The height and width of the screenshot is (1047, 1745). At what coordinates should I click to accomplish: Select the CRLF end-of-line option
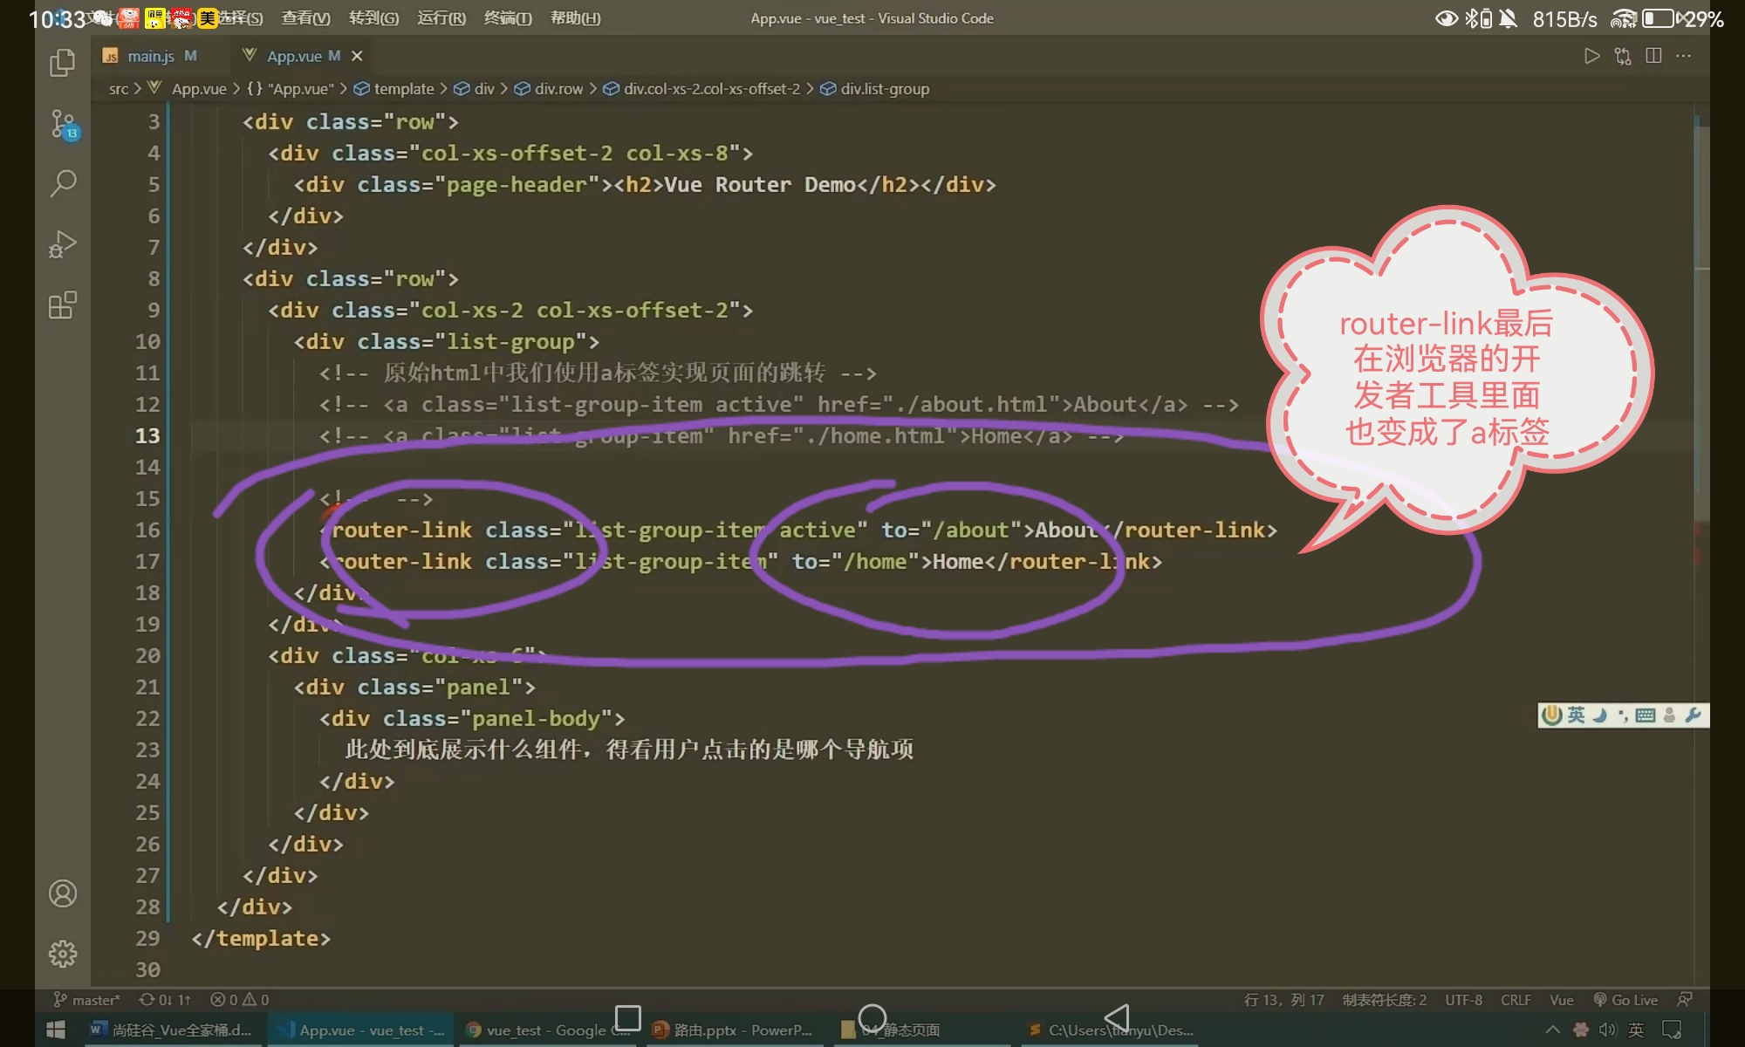coord(1516,1000)
